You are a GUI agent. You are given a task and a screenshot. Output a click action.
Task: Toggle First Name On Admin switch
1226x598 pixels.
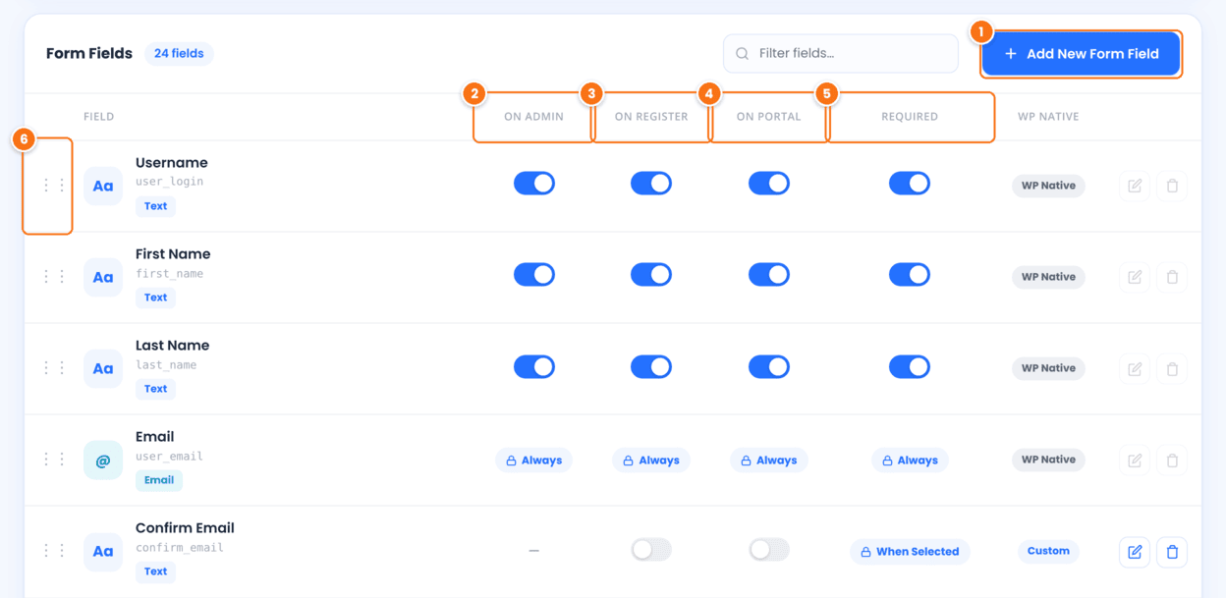click(x=534, y=275)
